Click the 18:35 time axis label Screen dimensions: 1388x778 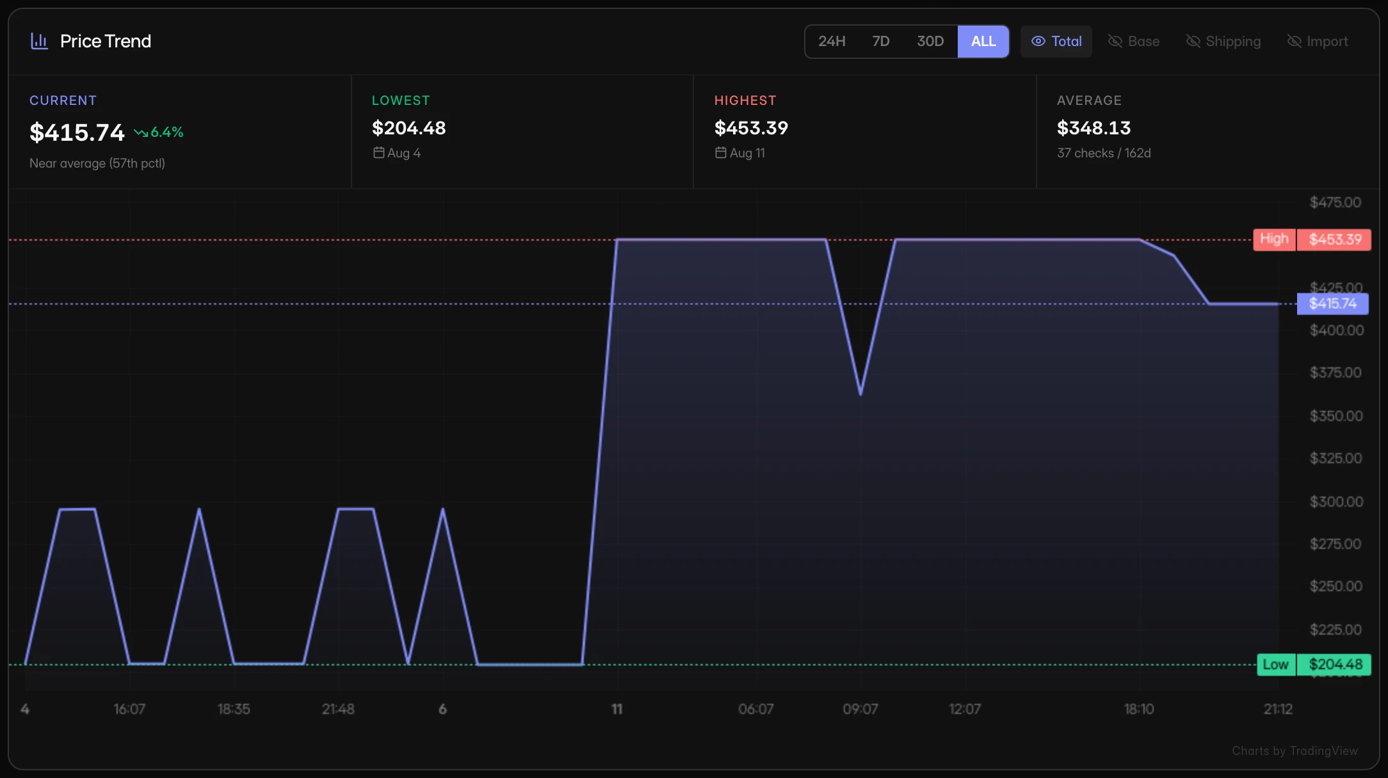click(x=234, y=709)
